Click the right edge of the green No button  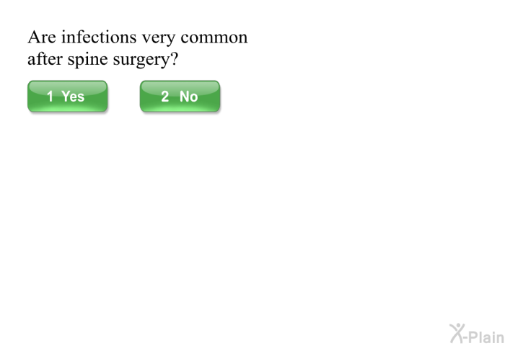[x=217, y=97]
